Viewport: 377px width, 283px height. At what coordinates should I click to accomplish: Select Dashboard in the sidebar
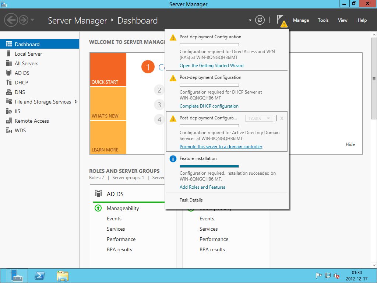pyautogui.click(x=39, y=44)
